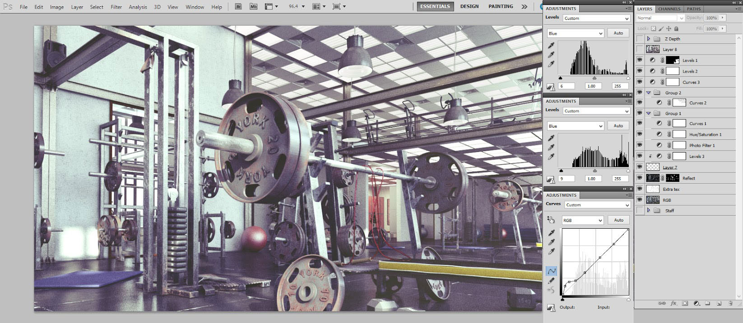Toggle visibility of the Reflect layer
The width and height of the screenshot is (743, 323).
[x=640, y=178]
